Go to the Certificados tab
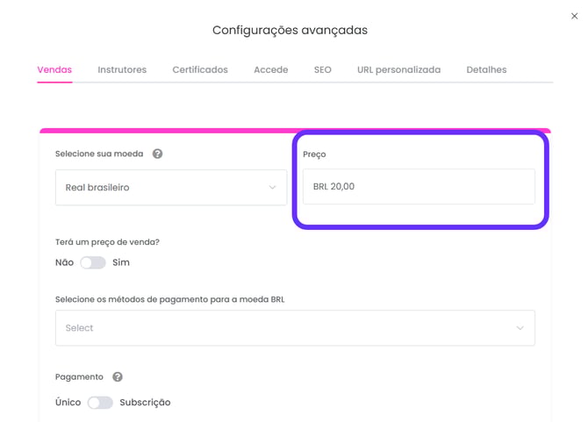Screen dimensions: 588x422 point(200,69)
